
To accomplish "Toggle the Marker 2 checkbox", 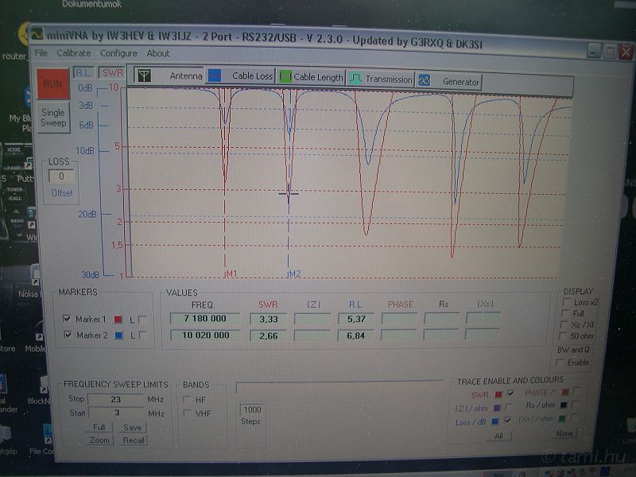I will pos(67,335).
